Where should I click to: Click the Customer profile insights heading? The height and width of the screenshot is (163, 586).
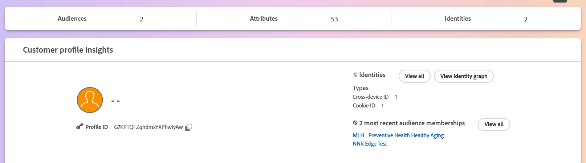68,50
